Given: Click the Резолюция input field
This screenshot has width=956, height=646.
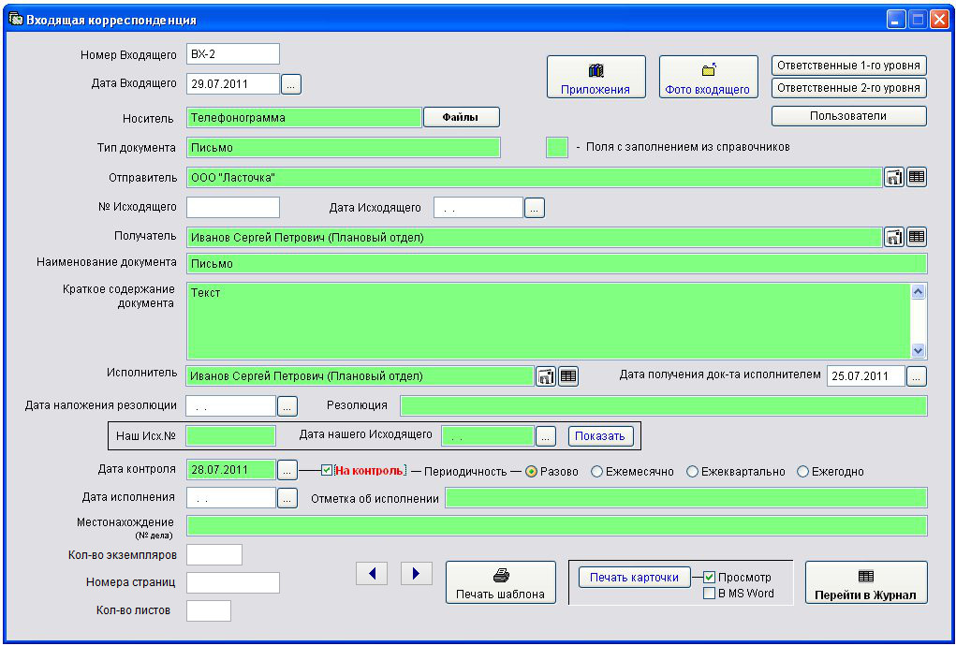Looking at the screenshot, I should point(663,405).
